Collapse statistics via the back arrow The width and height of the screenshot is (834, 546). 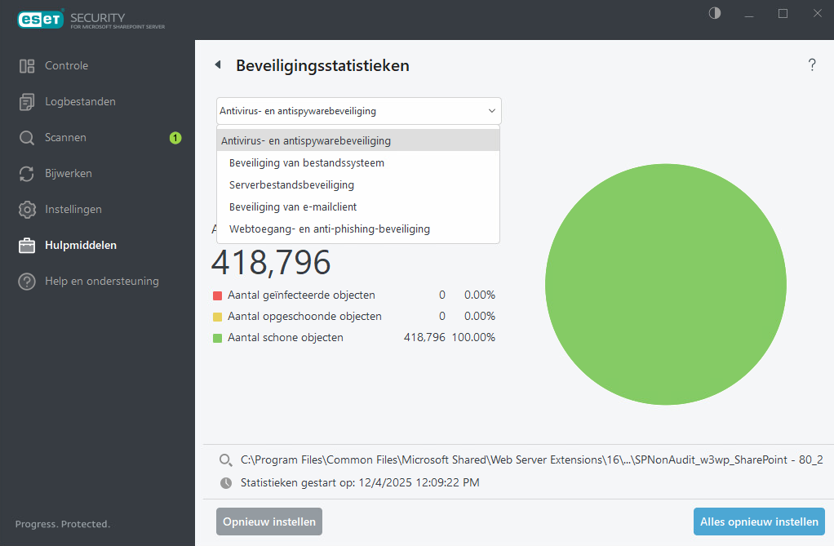[217, 63]
